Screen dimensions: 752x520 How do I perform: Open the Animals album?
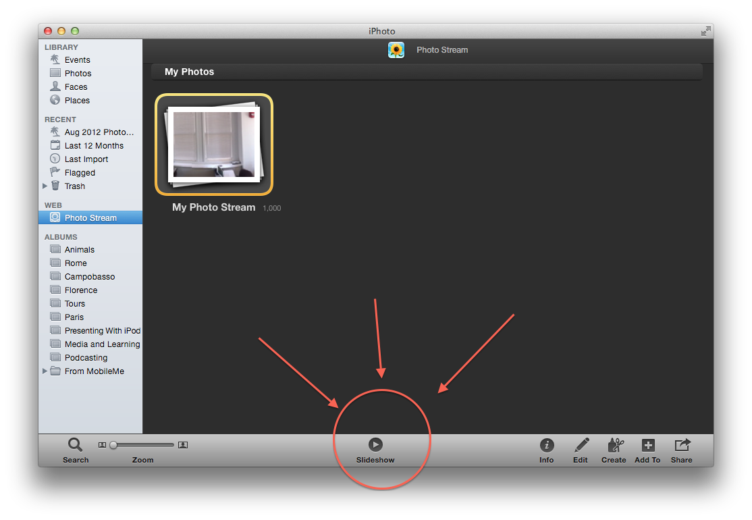90,249
